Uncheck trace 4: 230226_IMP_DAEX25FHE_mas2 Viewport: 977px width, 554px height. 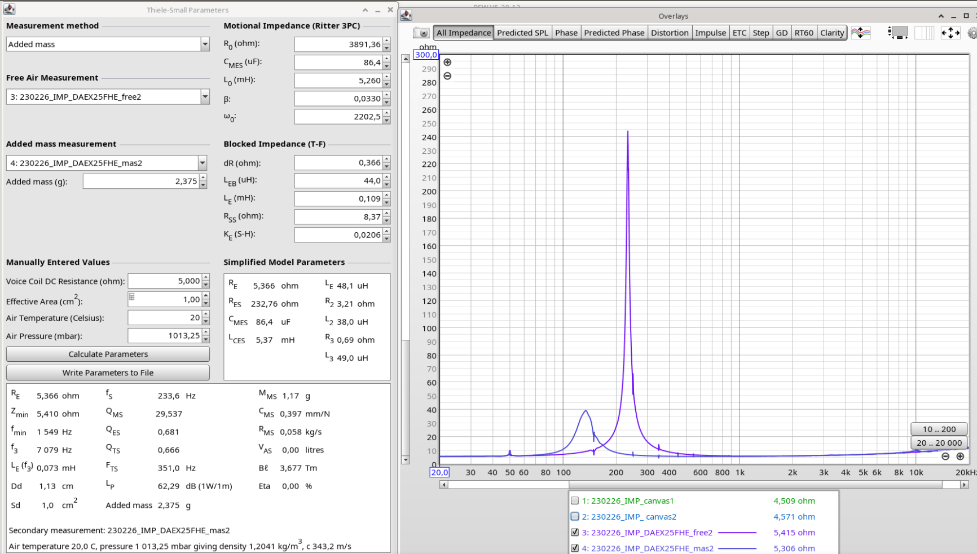[x=575, y=548]
